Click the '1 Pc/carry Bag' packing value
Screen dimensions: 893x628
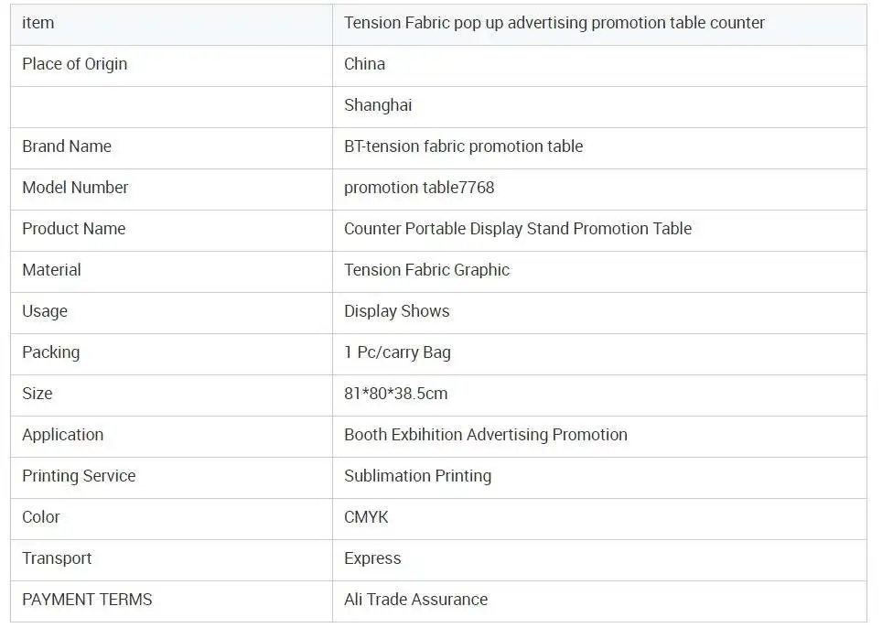click(397, 352)
